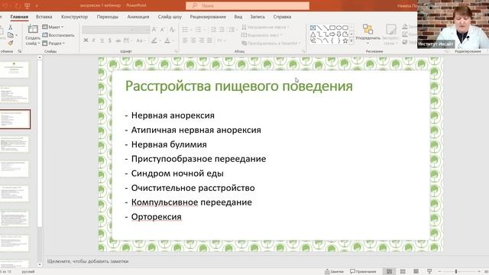Switch to Slide Sorter view icon
The image size is (489, 275).
coord(403,272)
